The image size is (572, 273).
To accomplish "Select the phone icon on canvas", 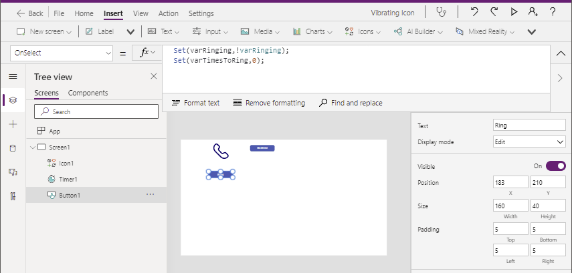I will click(221, 151).
